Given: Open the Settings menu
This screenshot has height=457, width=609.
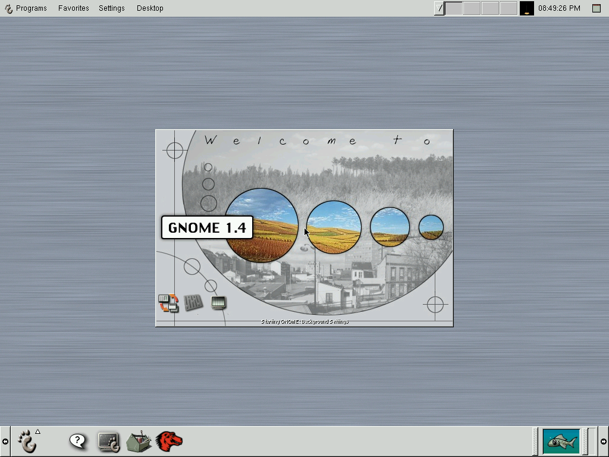Looking at the screenshot, I should [111, 8].
